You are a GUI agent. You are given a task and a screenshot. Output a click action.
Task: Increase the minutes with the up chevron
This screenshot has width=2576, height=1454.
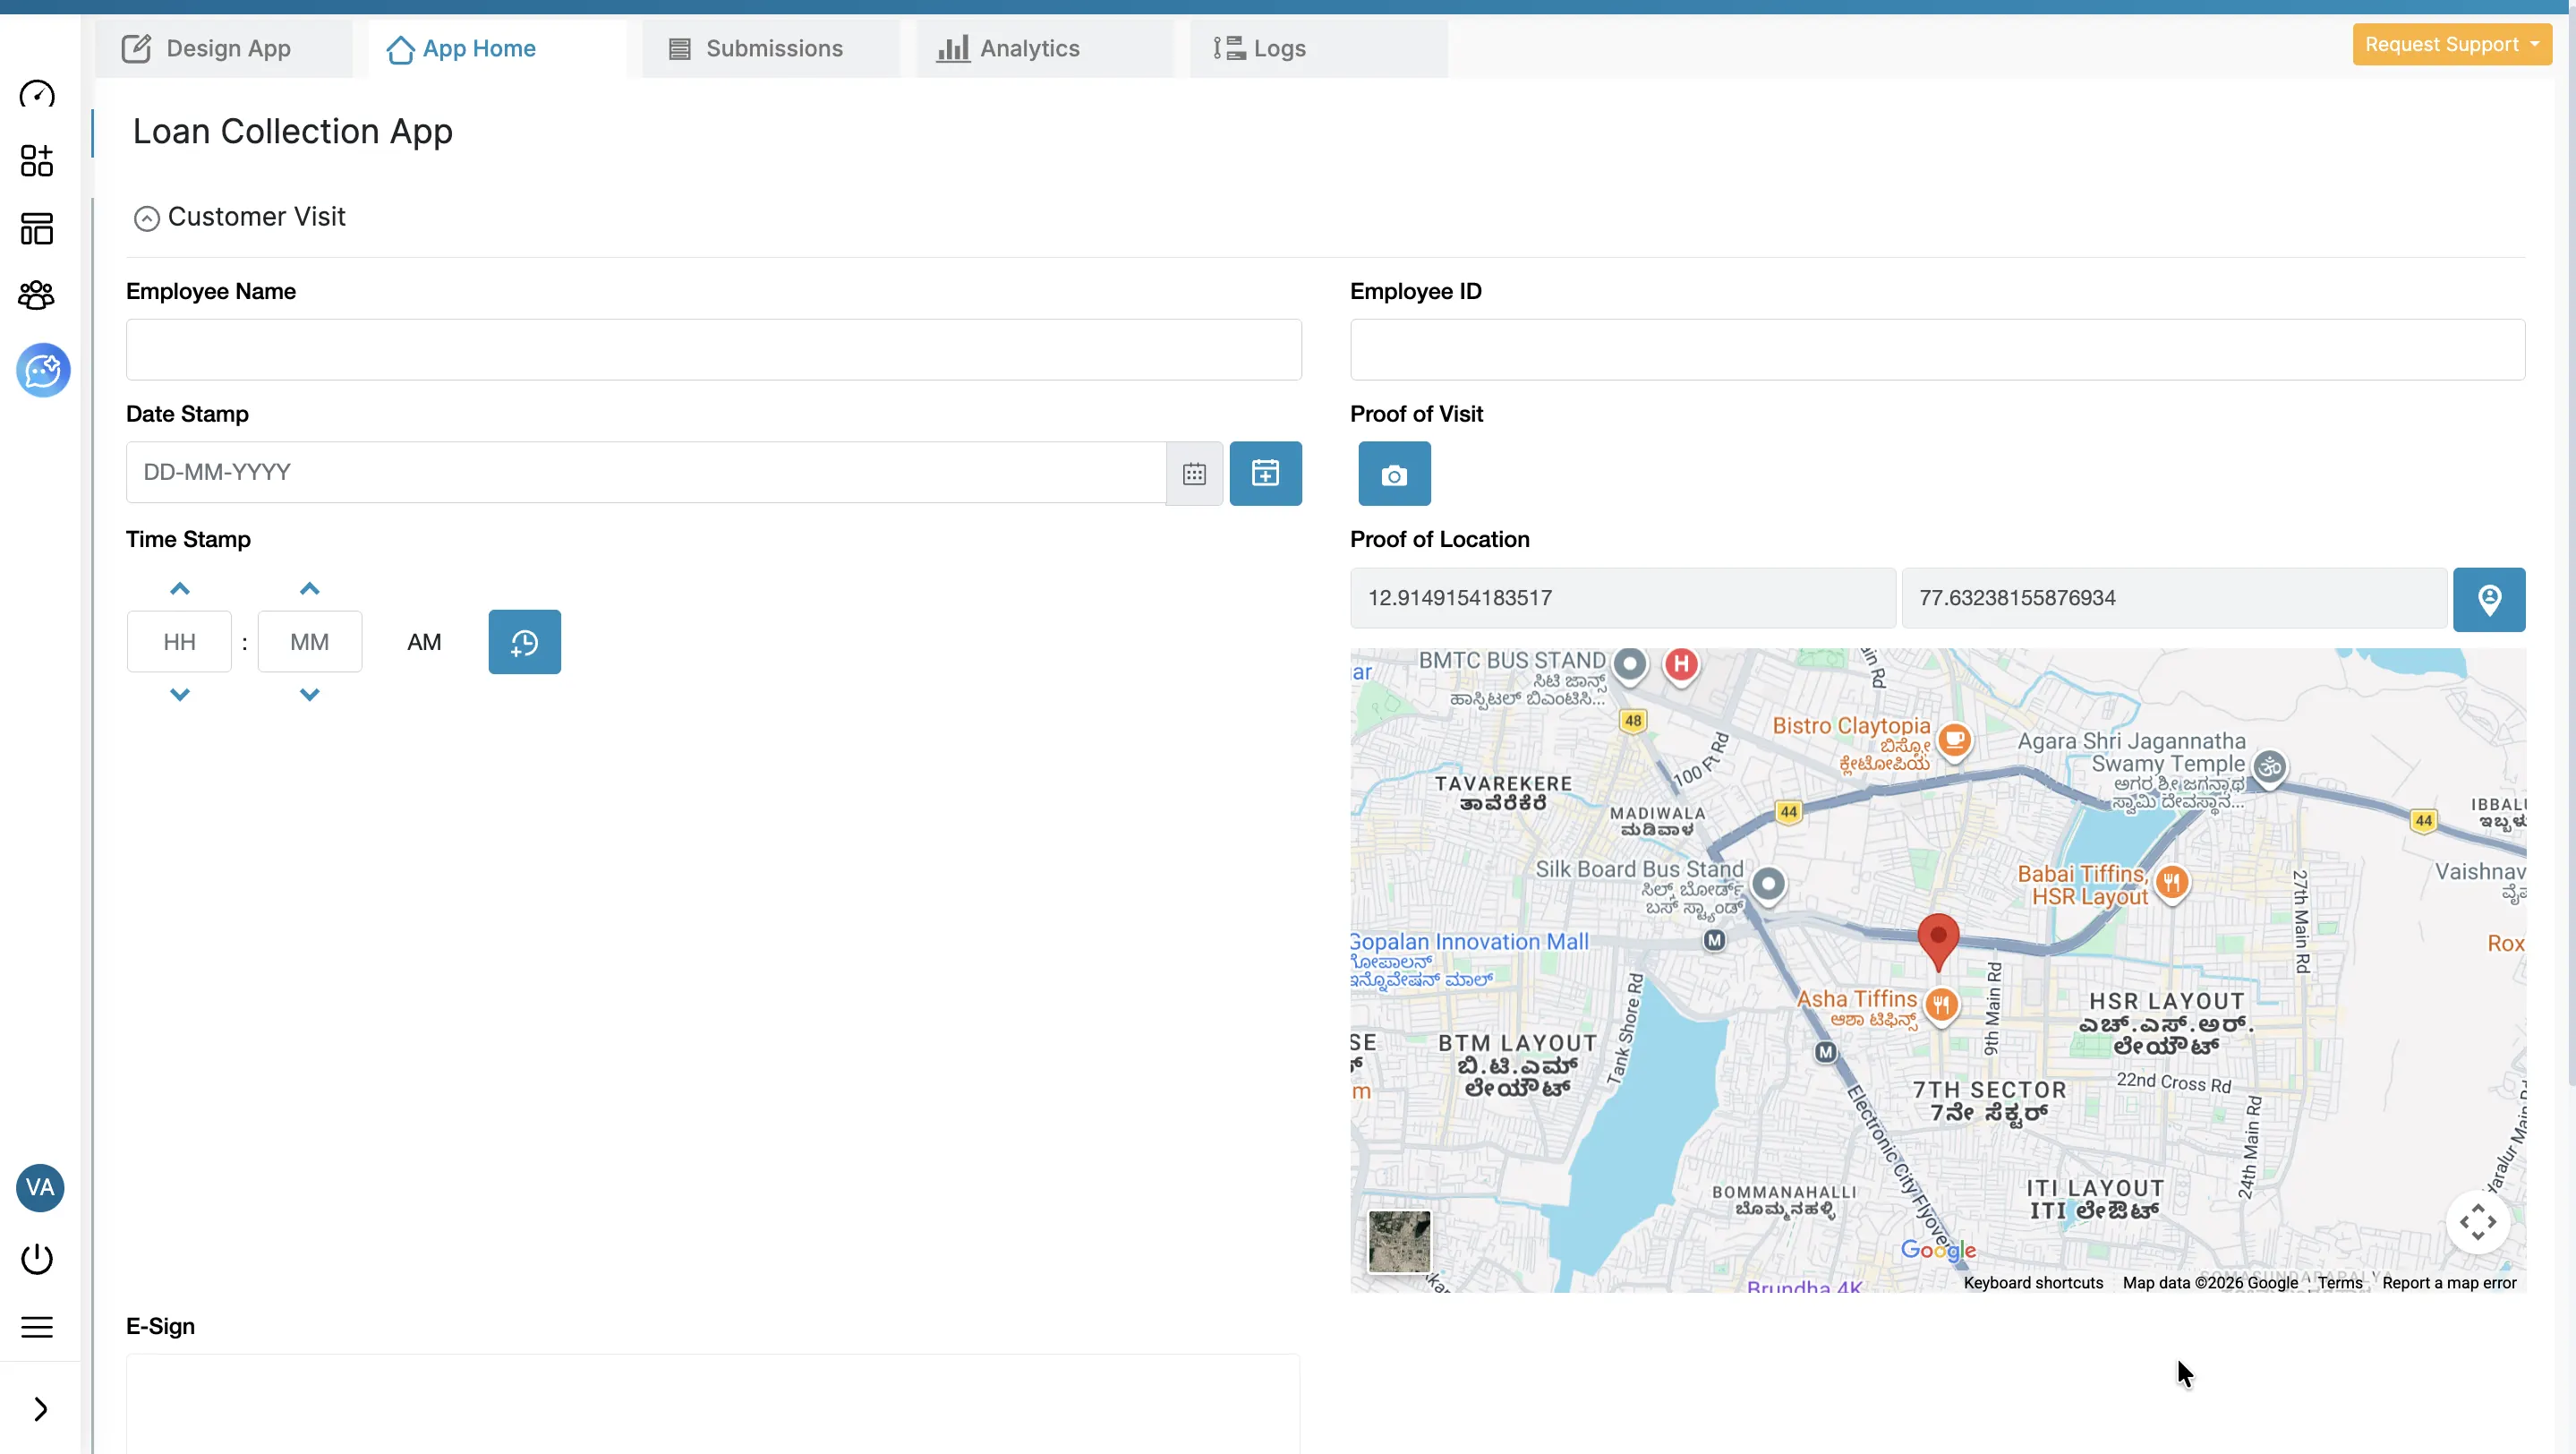click(x=310, y=588)
